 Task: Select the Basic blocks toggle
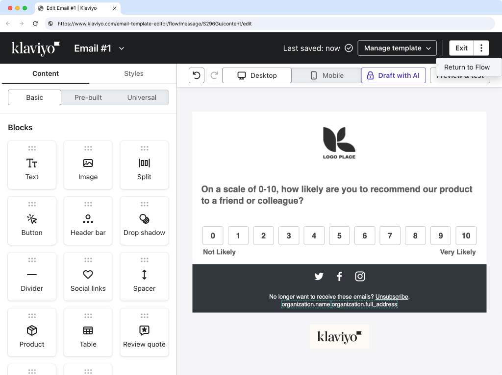(34, 97)
